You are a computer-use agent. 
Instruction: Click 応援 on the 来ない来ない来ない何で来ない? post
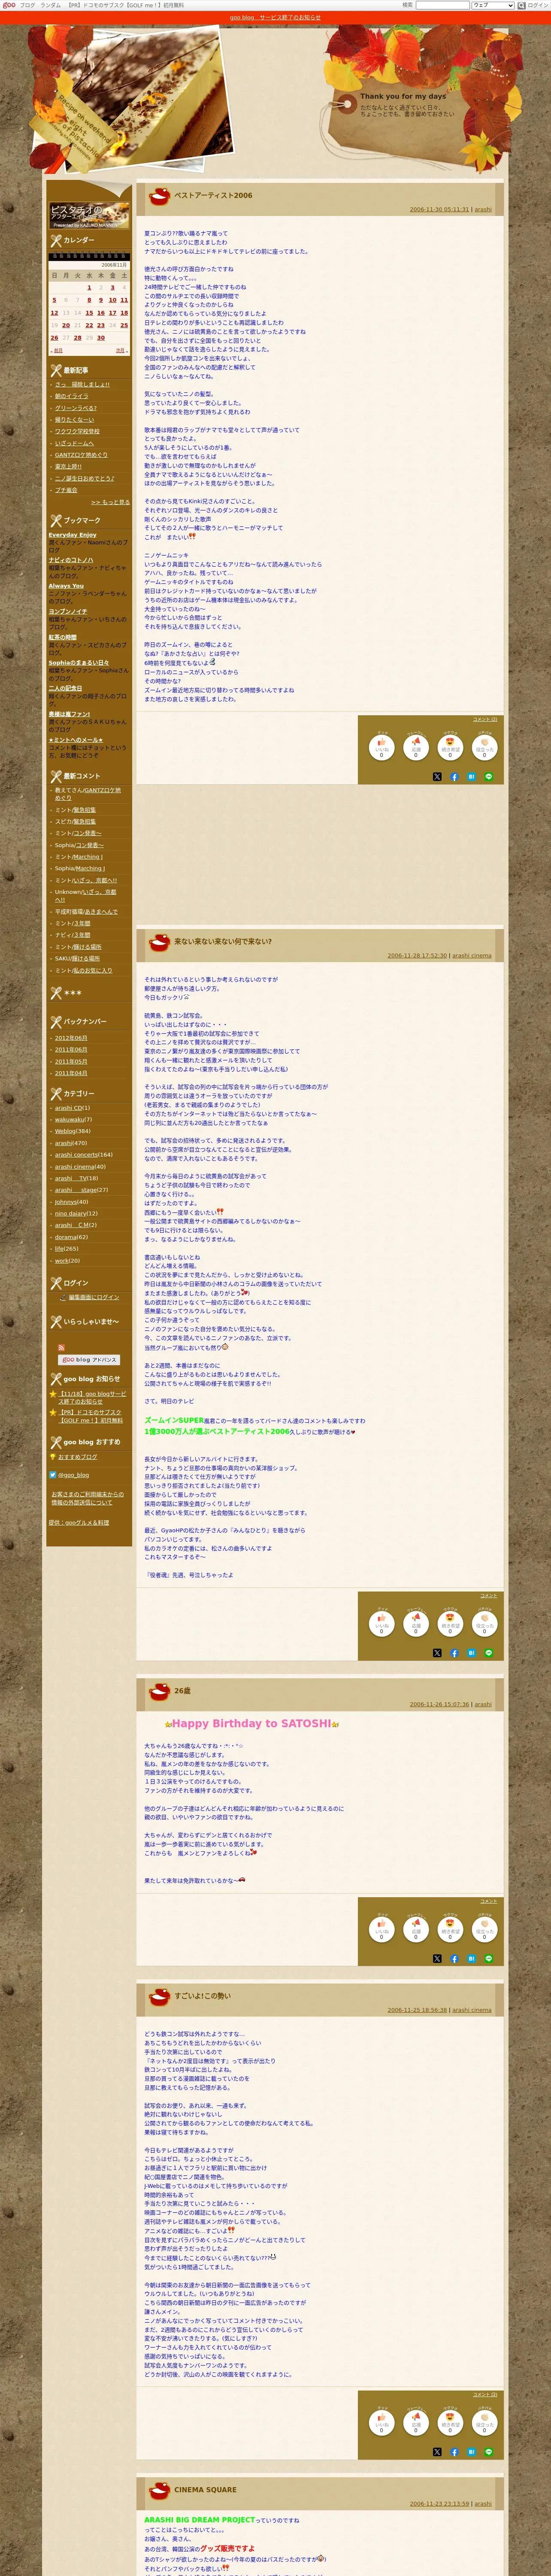click(416, 1624)
